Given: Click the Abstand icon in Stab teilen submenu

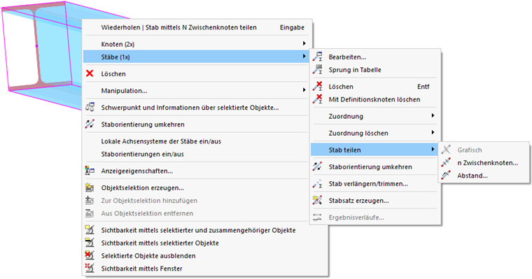Looking at the screenshot, I should pos(445,176).
